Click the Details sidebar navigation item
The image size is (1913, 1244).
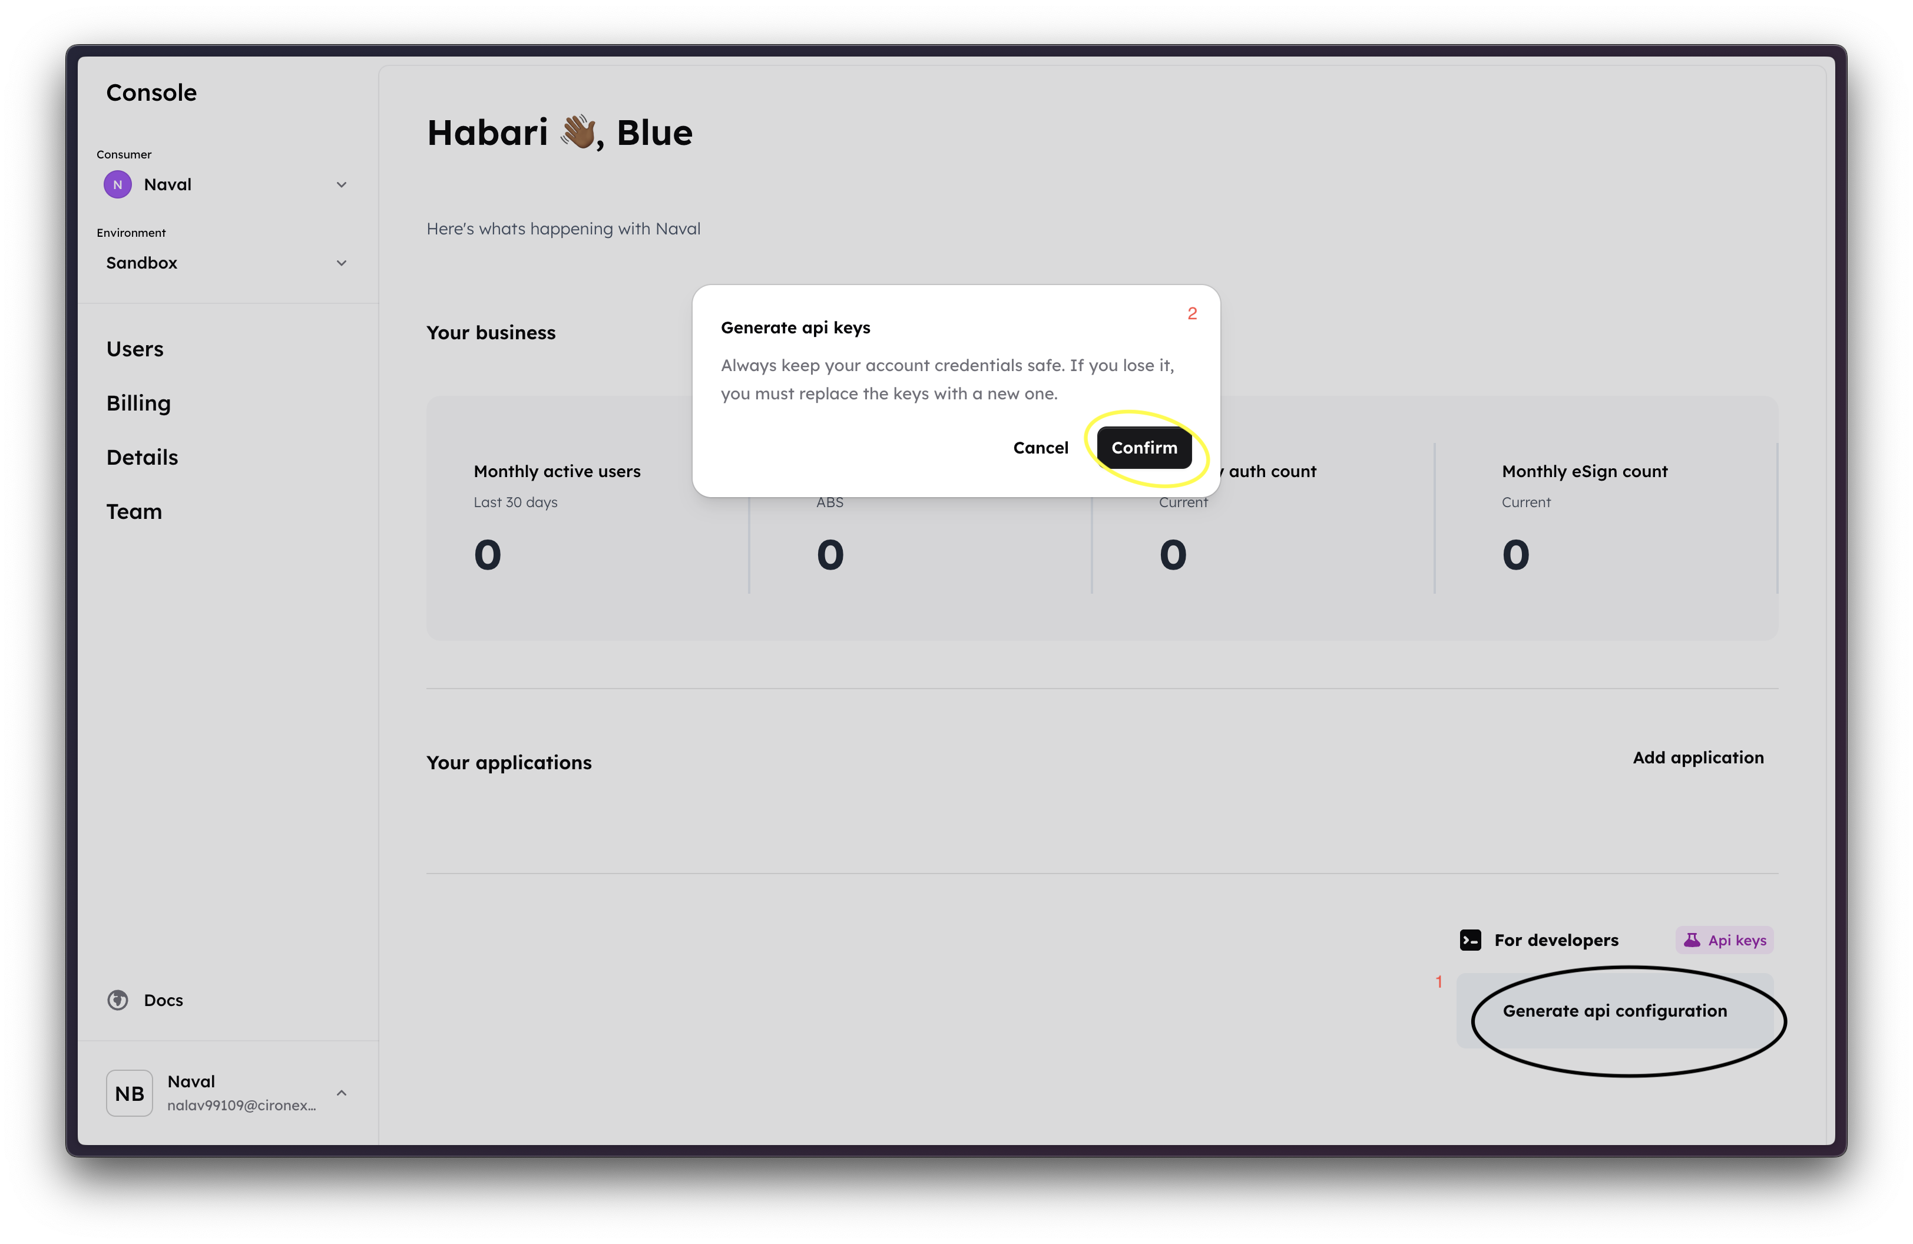click(x=141, y=456)
